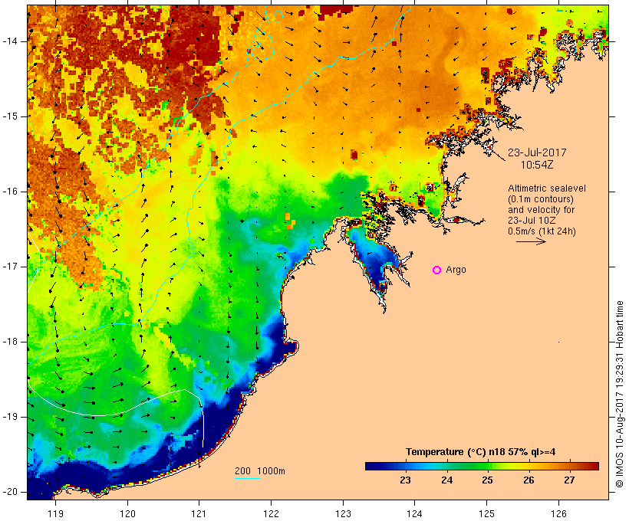Click the 'and velocity for' legend line
The image size is (629, 521).
point(541,210)
